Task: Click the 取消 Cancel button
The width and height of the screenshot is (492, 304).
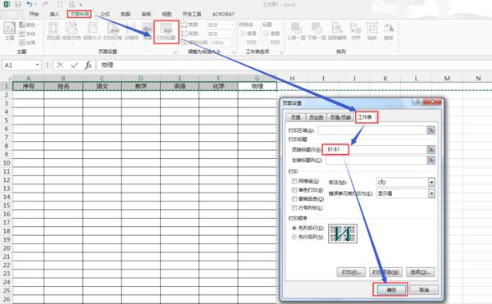Action: (424, 290)
